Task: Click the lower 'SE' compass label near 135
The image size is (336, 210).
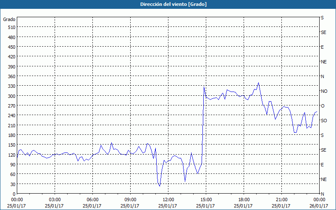Action: click(323, 150)
